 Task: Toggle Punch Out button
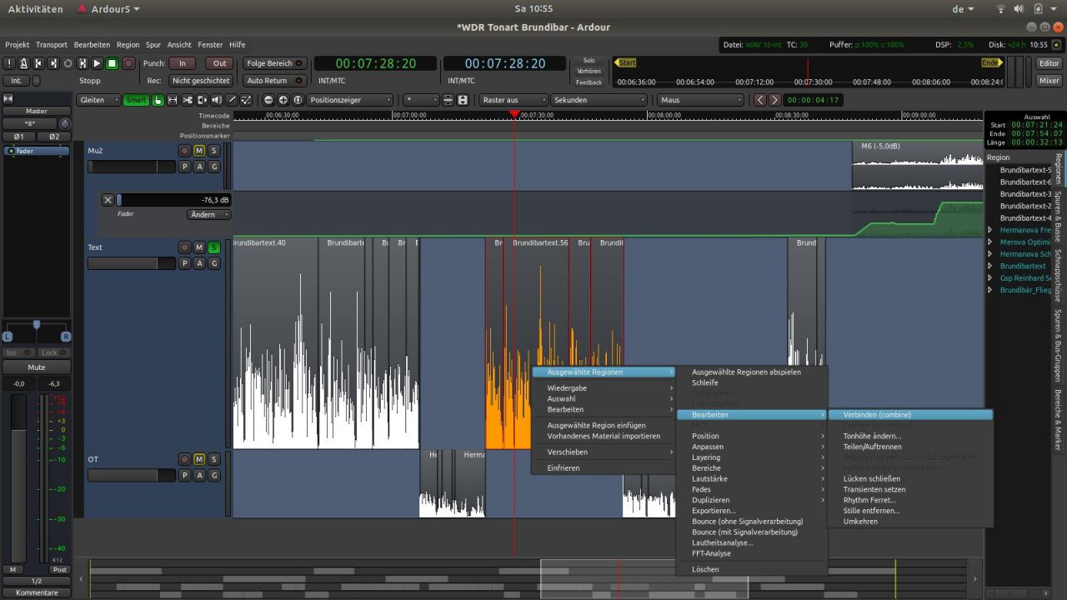pos(219,63)
